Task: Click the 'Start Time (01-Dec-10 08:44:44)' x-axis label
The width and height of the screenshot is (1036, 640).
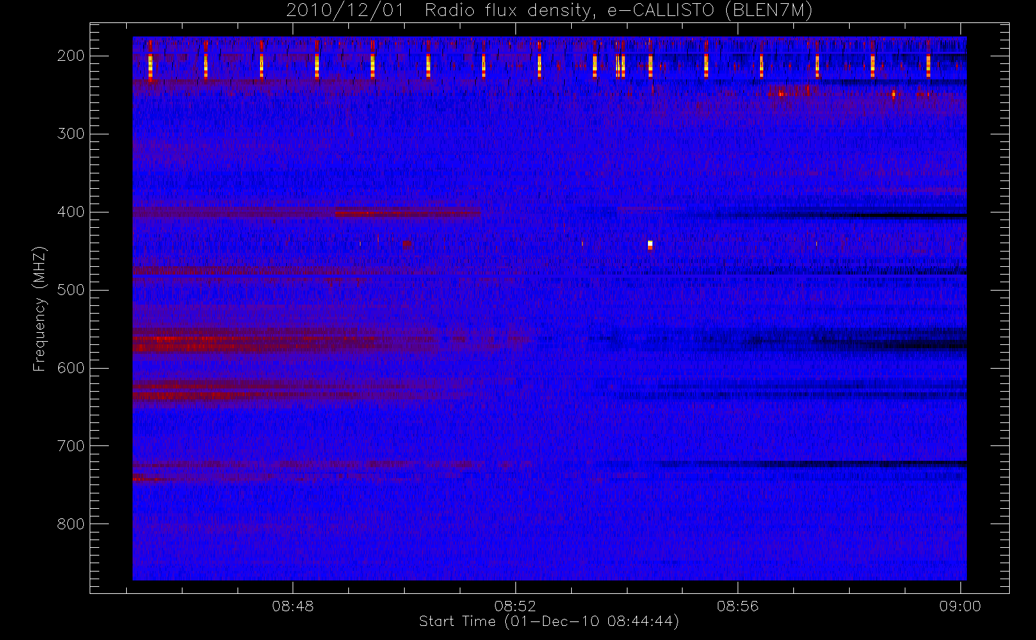Action: (x=549, y=621)
